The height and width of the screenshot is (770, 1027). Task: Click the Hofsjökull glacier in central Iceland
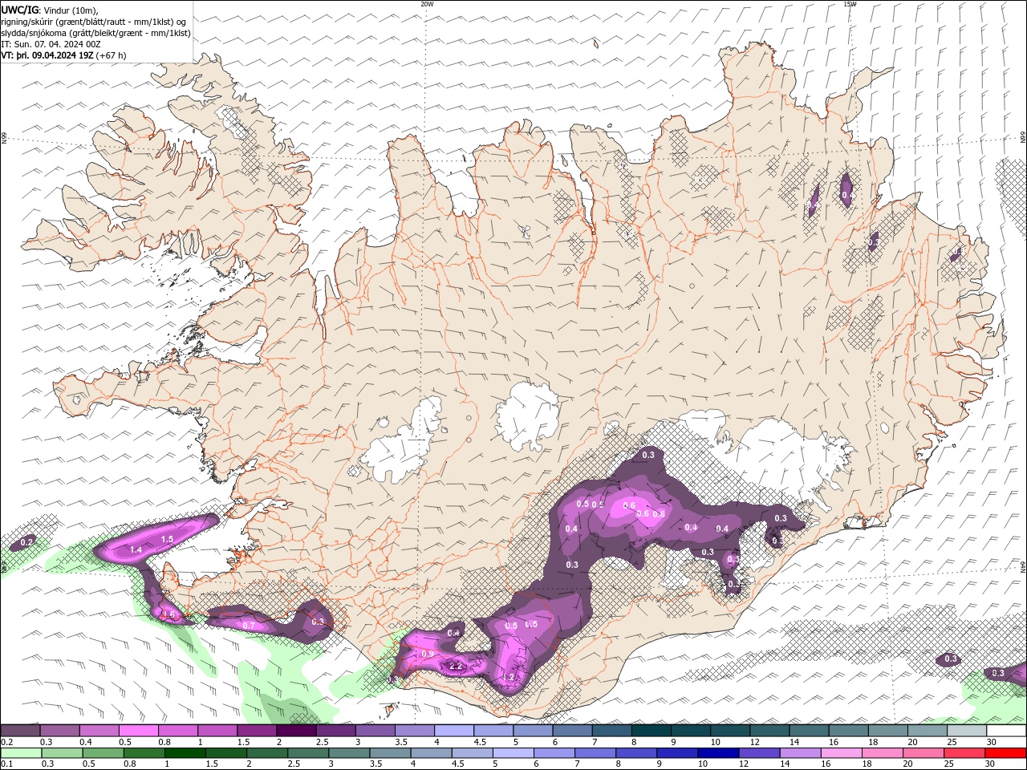[527, 417]
